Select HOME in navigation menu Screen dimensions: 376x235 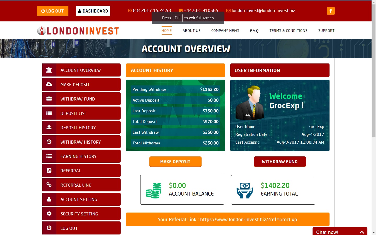(167, 31)
